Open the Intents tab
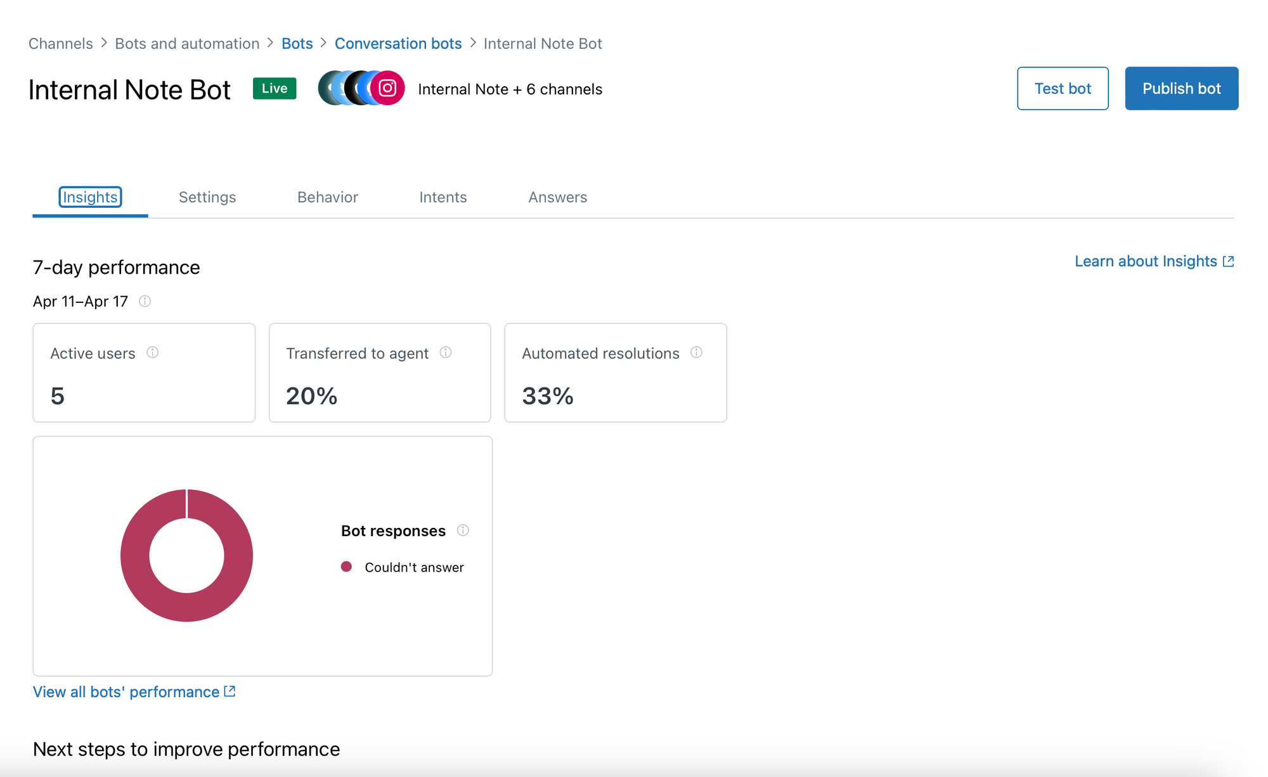1268x777 pixels. coord(443,197)
